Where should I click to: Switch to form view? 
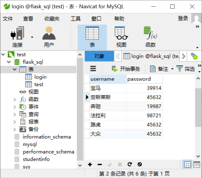point(196,164)
